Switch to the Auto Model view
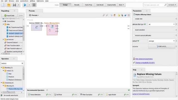The width and height of the screenshot is (178, 100). tap(100, 5)
